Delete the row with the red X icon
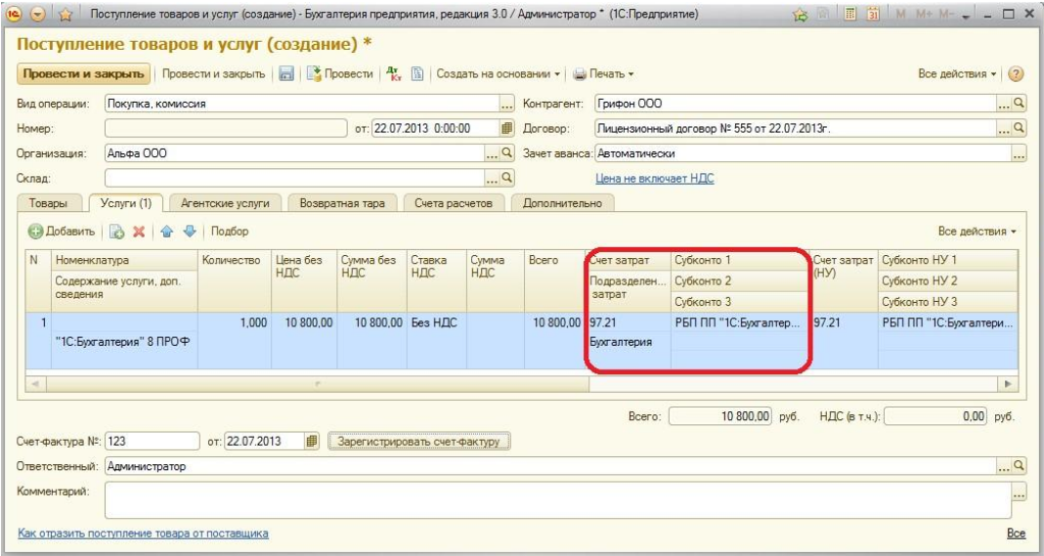Screen dimensions: 1044x556 (138, 232)
